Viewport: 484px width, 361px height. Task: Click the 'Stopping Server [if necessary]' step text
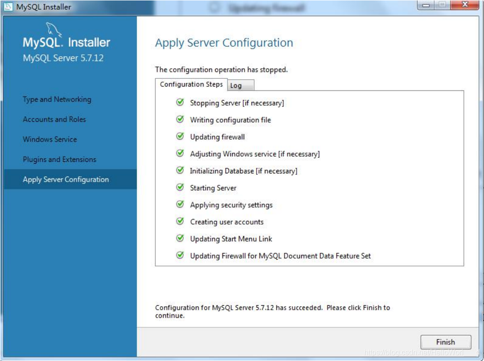237,103
